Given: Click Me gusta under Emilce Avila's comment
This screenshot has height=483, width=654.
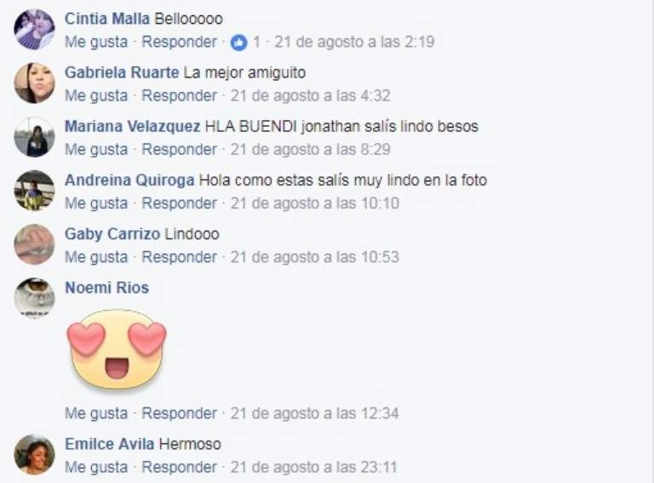Looking at the screenshot, I should point(96,467).
